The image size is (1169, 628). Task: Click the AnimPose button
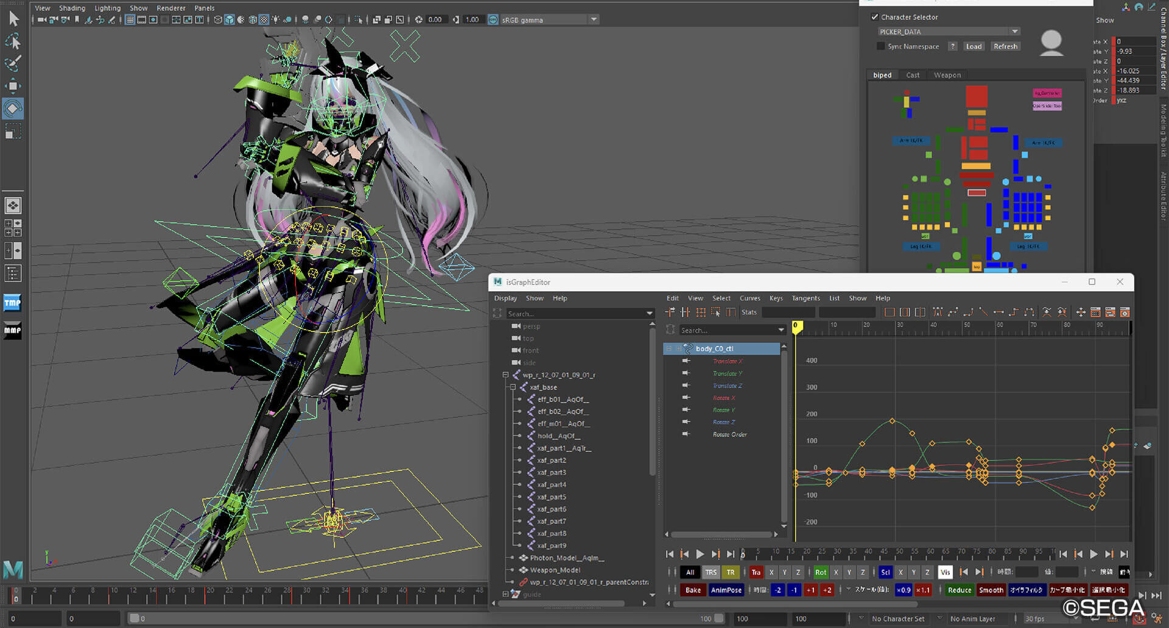(726, 590)
